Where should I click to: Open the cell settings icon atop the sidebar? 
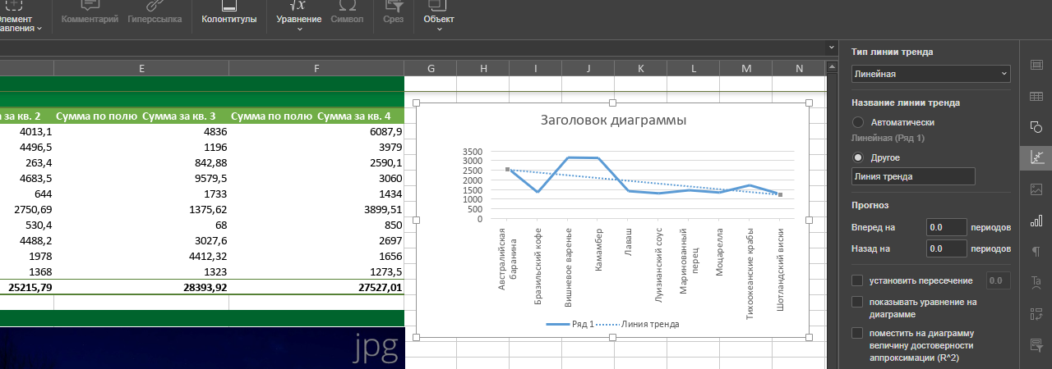click(1036, 66)
